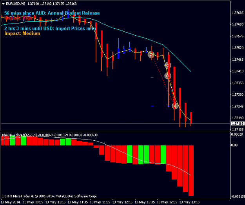Click price scale value 1.37355
The height and width of the screenshot is (205, 245).
(238, 83)
